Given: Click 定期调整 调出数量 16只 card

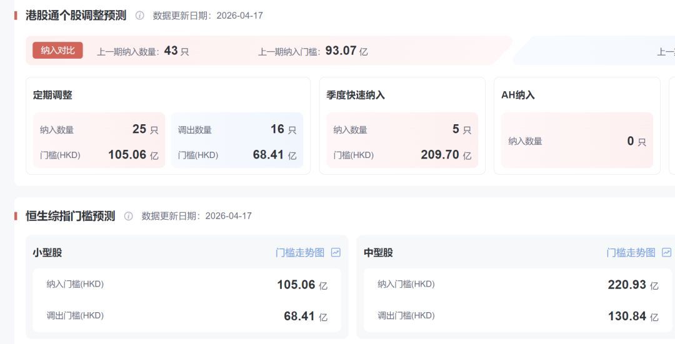Looking at the screenshot, I should 237,140.
